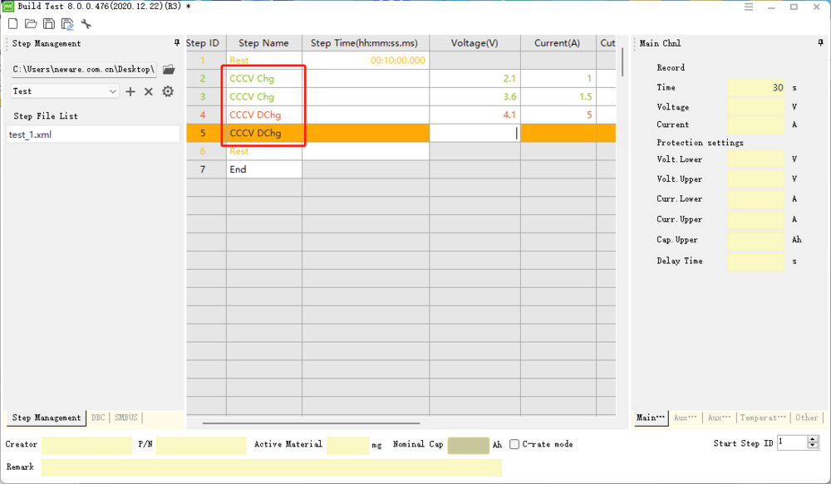Click the save-as icon in toolbar

pyautogui.click(x=67, y=24)
